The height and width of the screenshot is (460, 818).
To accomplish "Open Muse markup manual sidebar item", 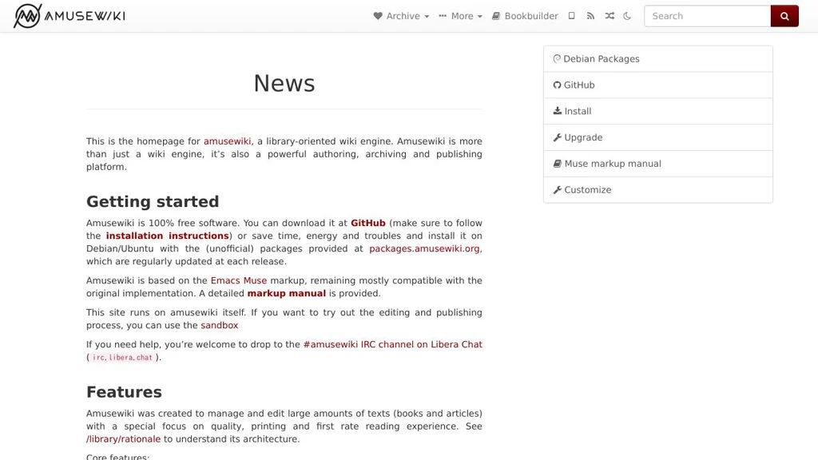I will pyautogui.click(x=658, y=164).
